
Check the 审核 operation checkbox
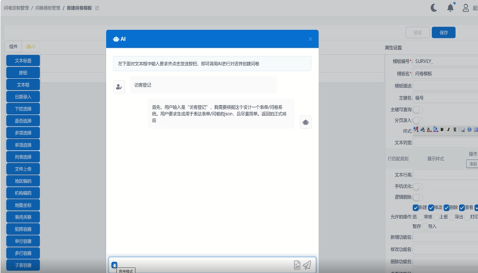point(421,217)
